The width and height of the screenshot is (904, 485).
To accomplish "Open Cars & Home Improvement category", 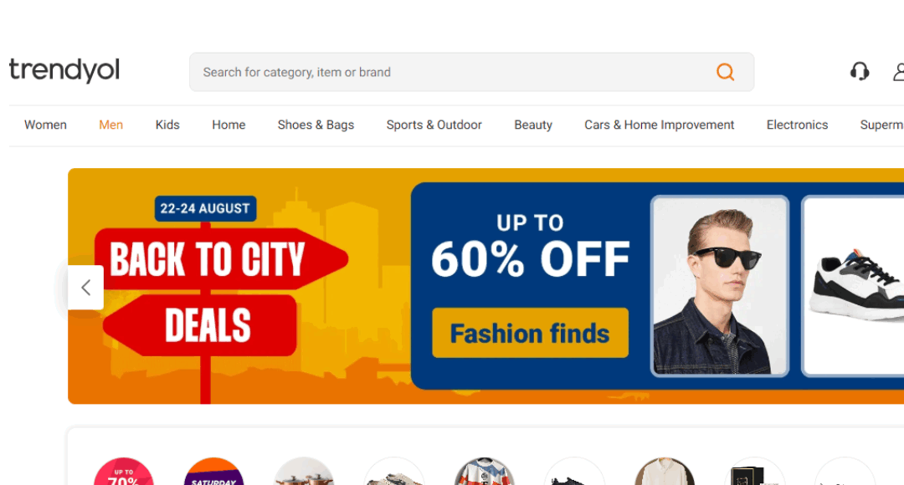I will (x=659, y=125).
